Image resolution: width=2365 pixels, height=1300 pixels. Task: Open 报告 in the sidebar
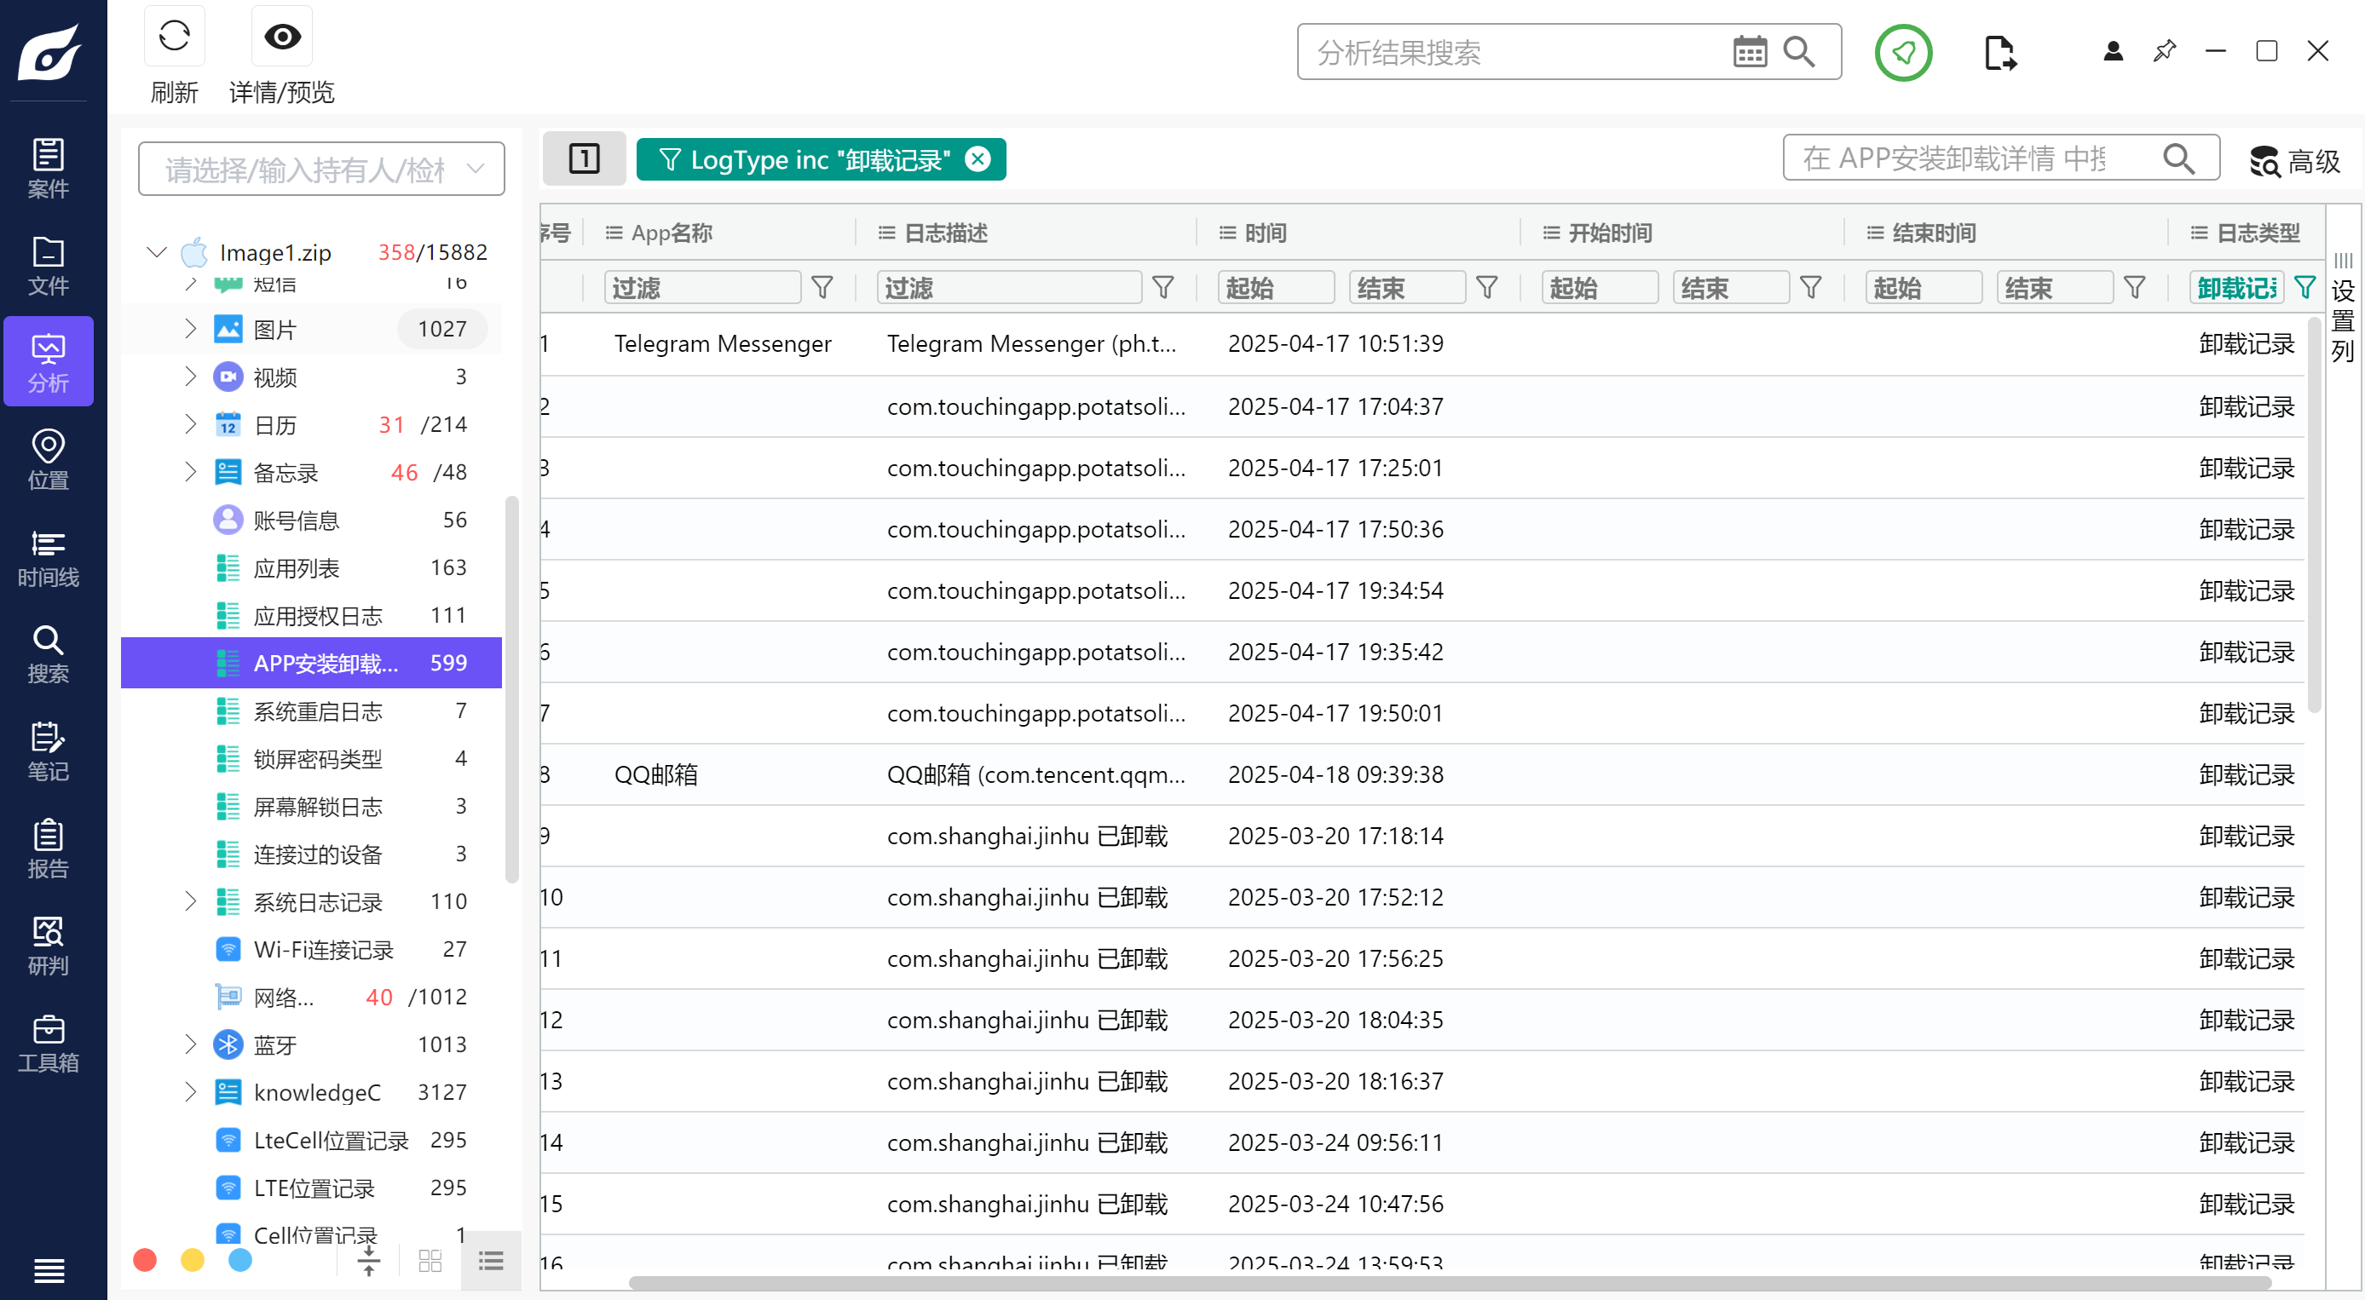coord(48,848)
